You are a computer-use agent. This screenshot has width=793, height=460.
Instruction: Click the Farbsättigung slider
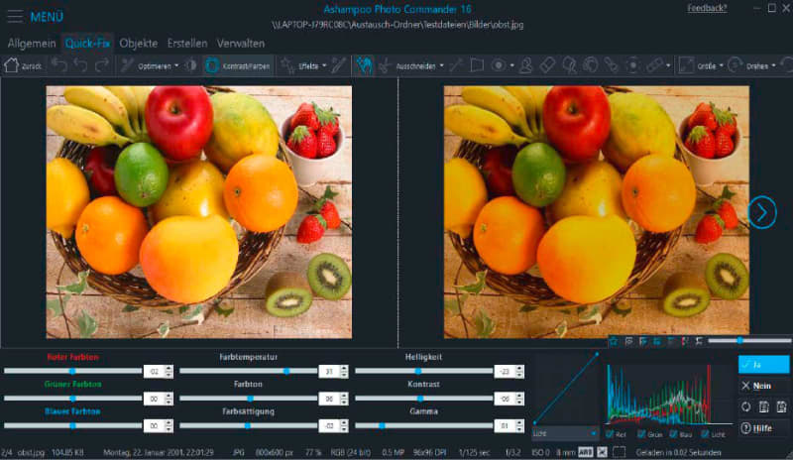point(249,425)
